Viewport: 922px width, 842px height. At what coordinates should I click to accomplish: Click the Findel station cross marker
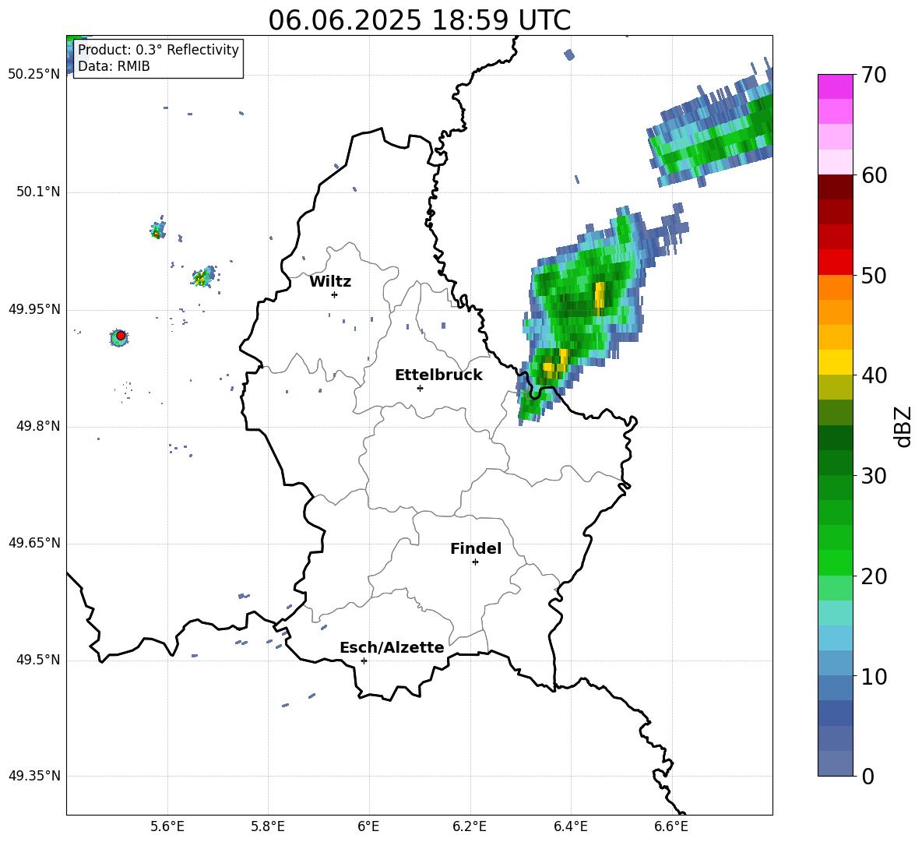pyautogui.click(x=475, y=562)
